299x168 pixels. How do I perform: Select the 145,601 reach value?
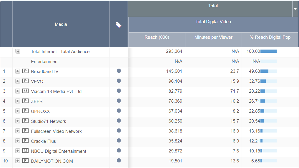coord(174,71)
